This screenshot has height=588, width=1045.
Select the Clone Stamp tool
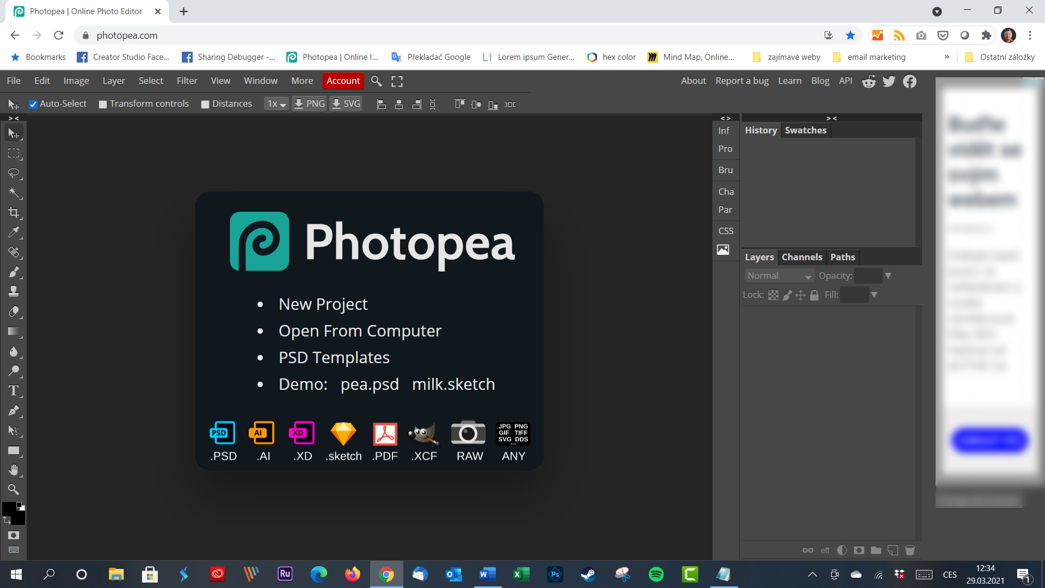coord(14,292)
